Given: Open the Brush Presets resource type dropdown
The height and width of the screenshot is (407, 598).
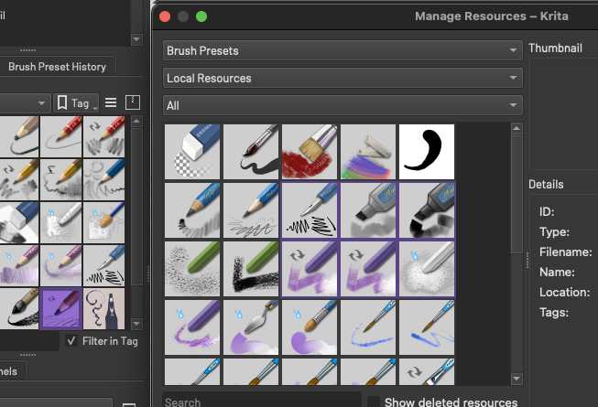Looking at the screenshot, I should click(x=342, y=50).
